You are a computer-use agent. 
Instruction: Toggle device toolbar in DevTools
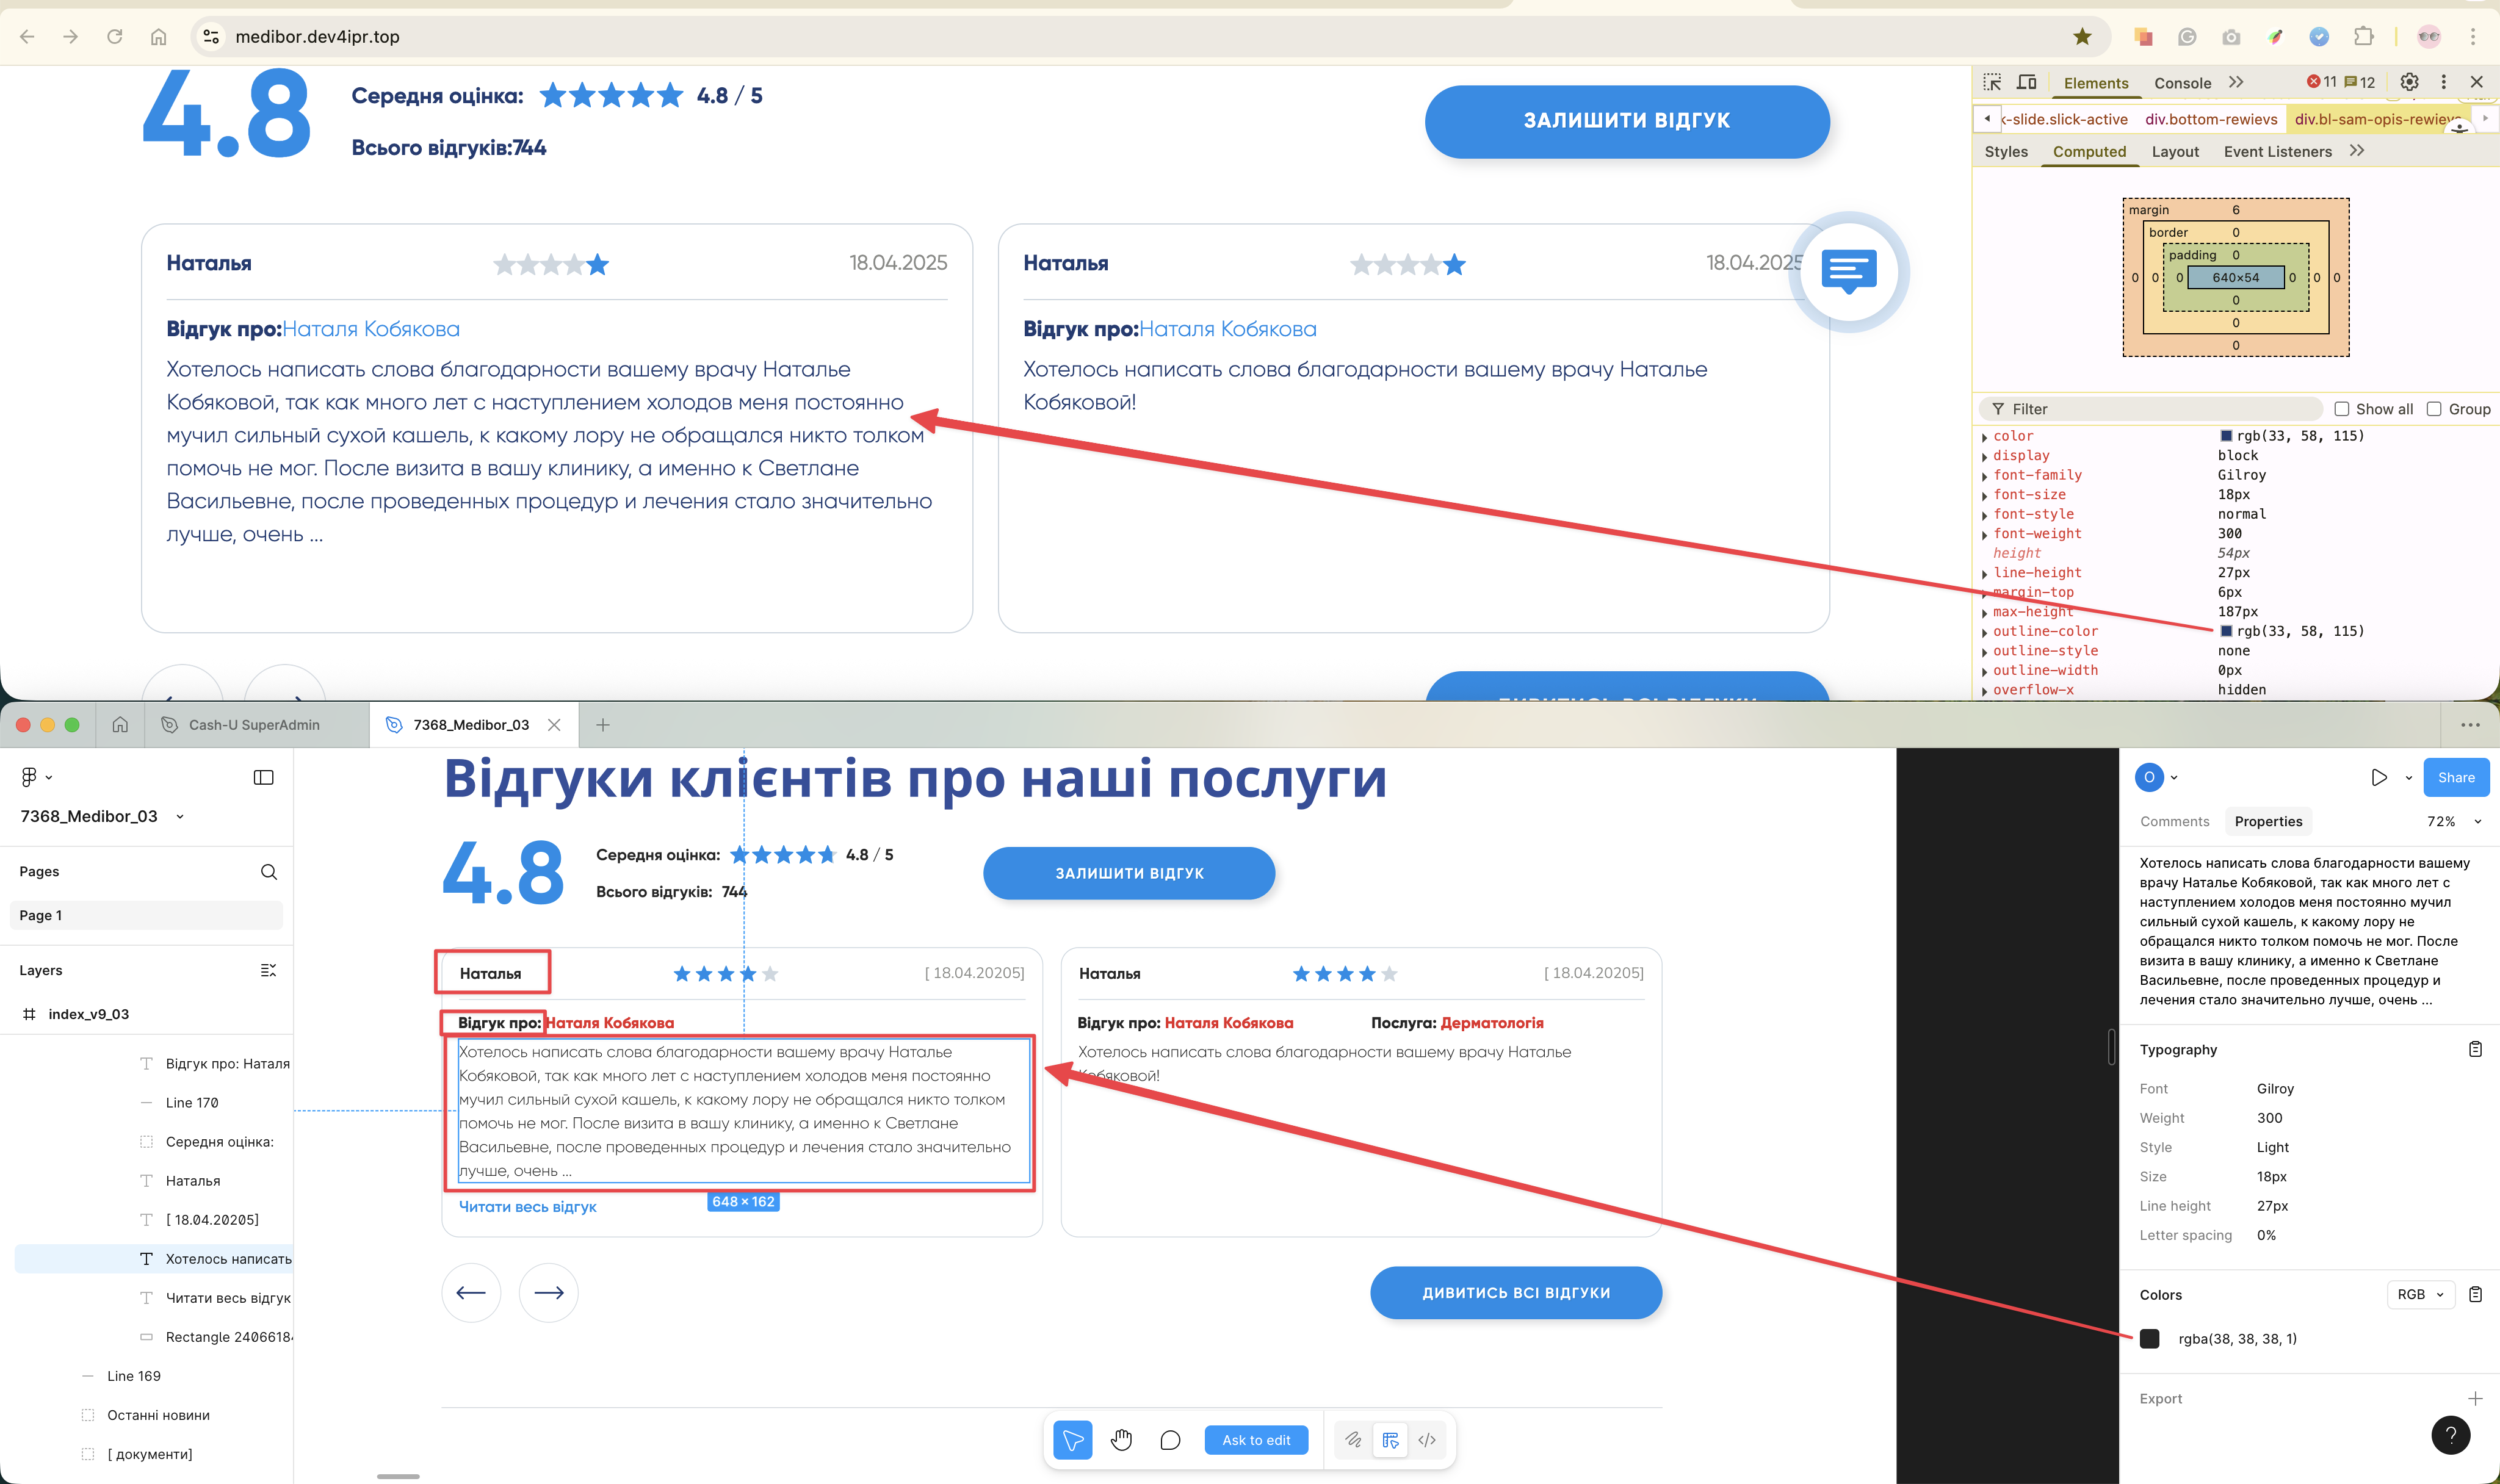[x=2027, y=82]
